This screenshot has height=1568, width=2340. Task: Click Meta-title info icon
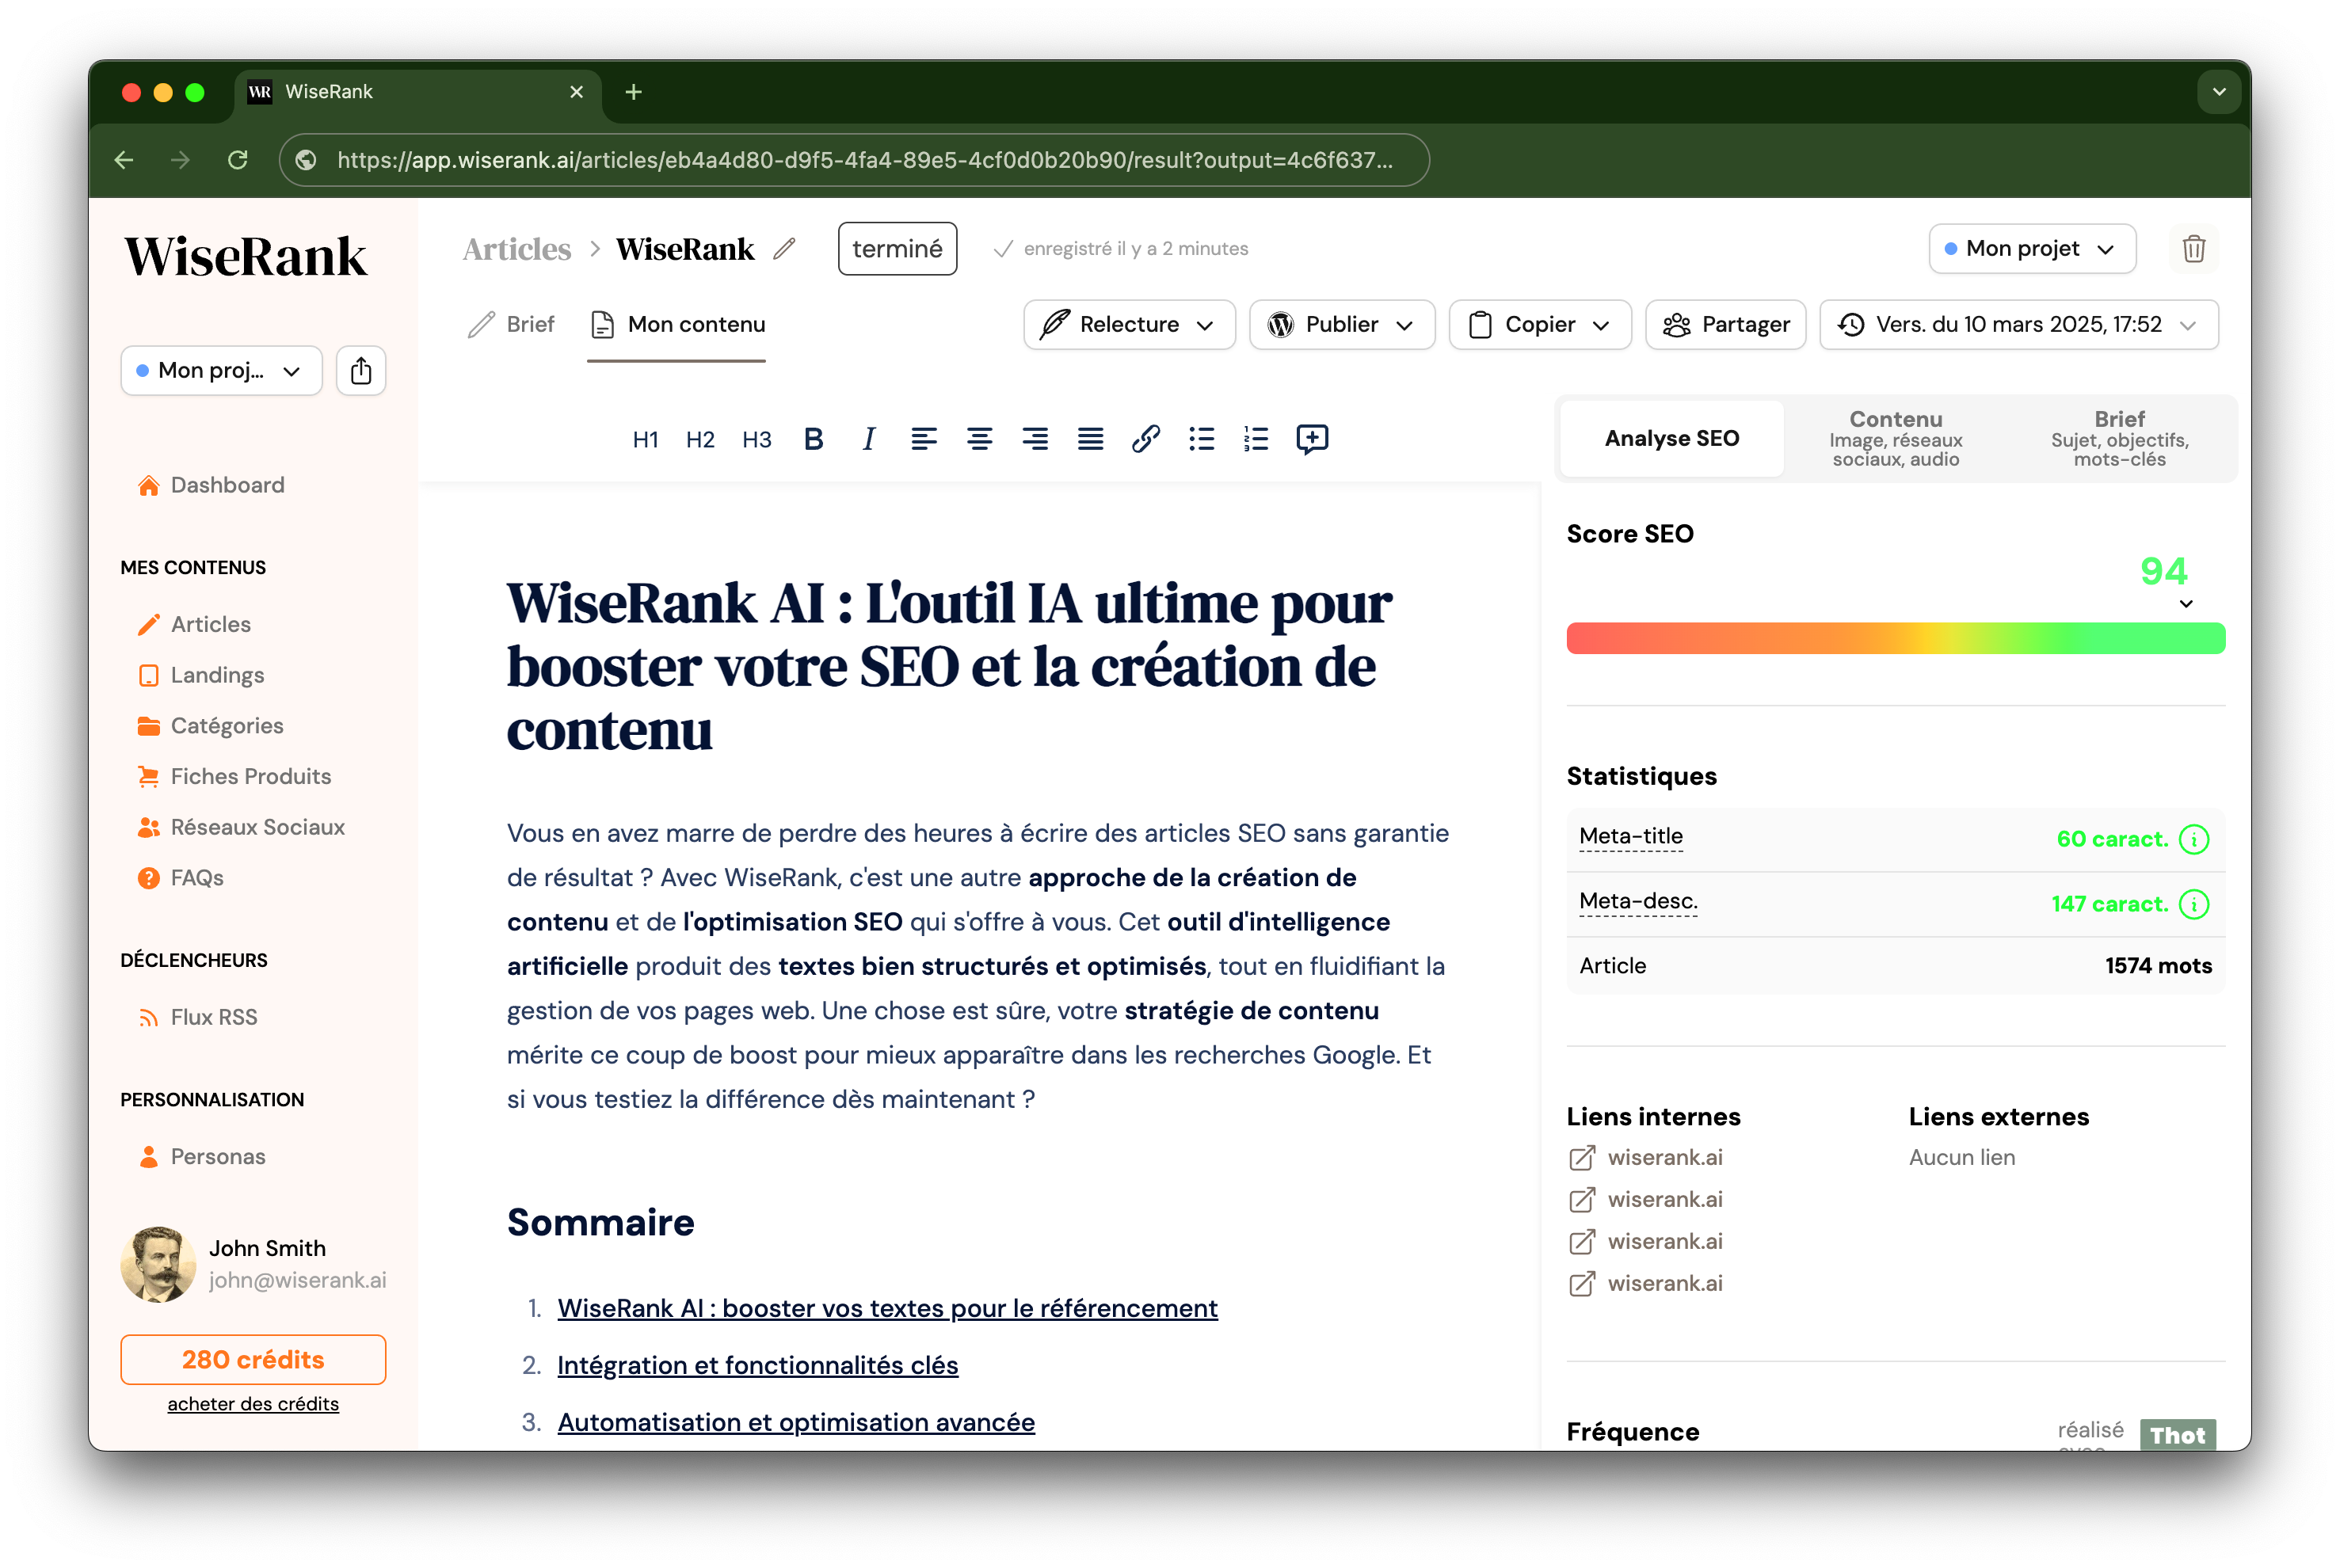tap(2194, 839)
